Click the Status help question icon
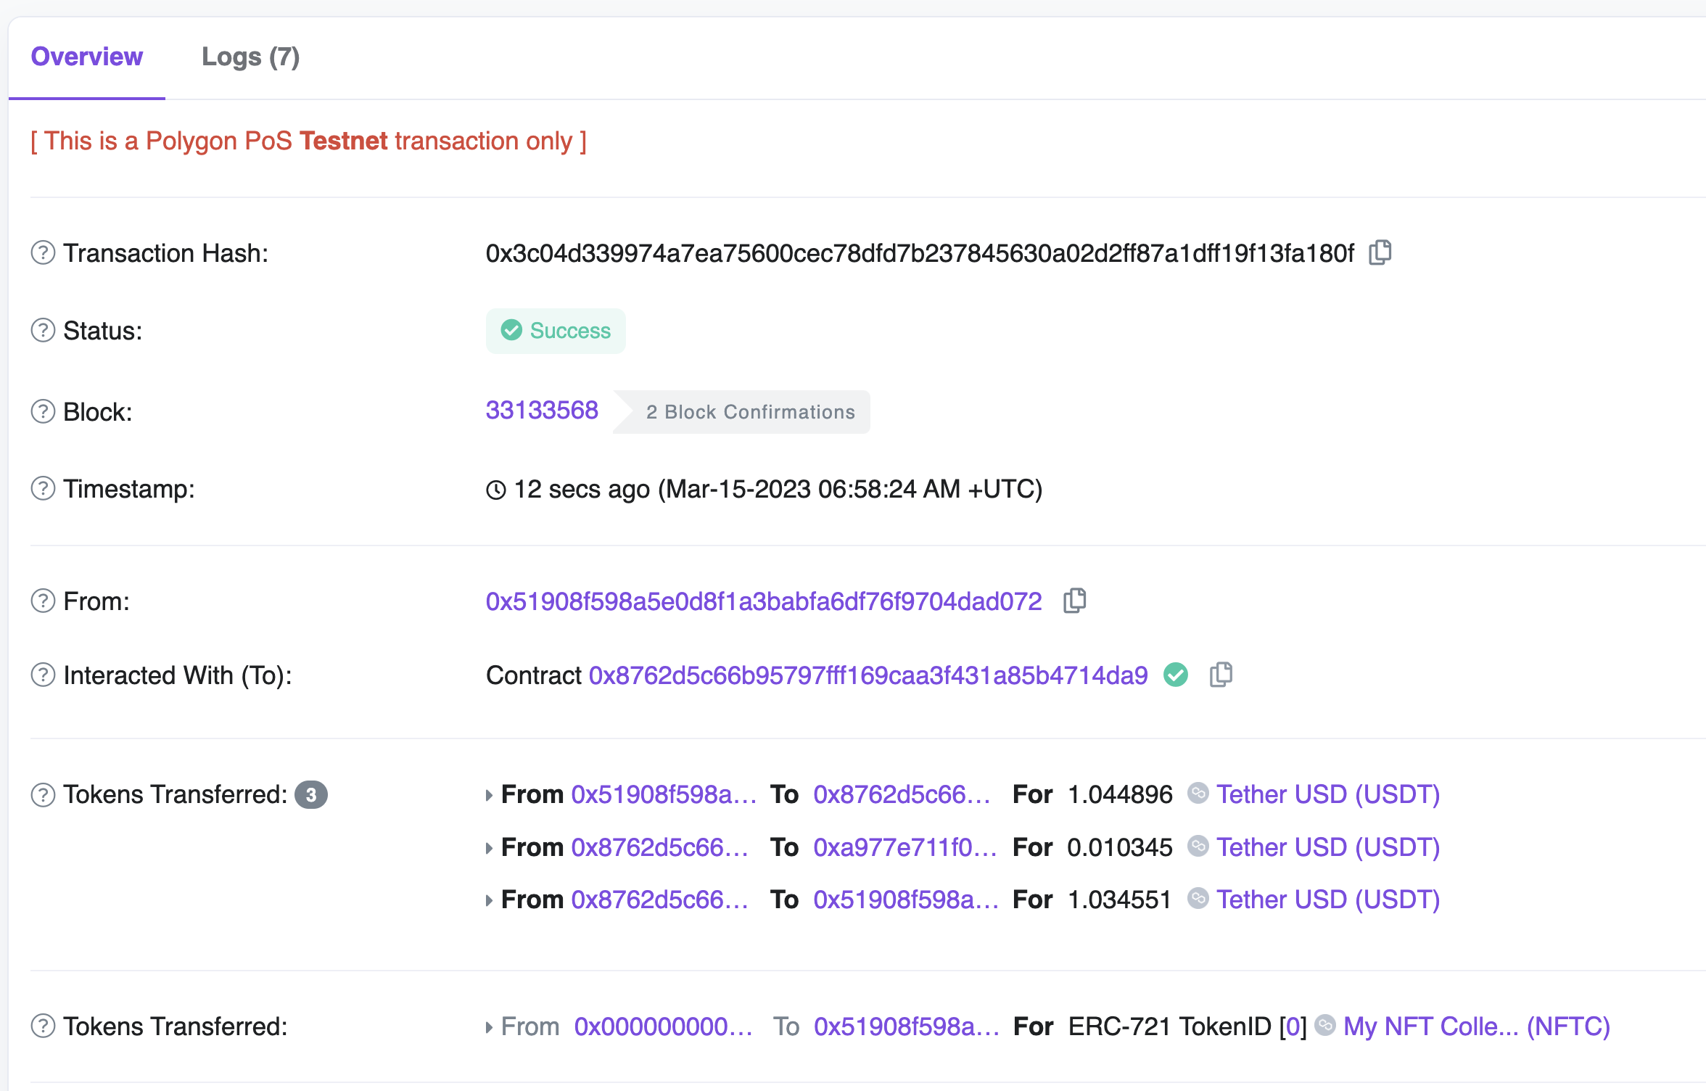 [x=43, y=331]
